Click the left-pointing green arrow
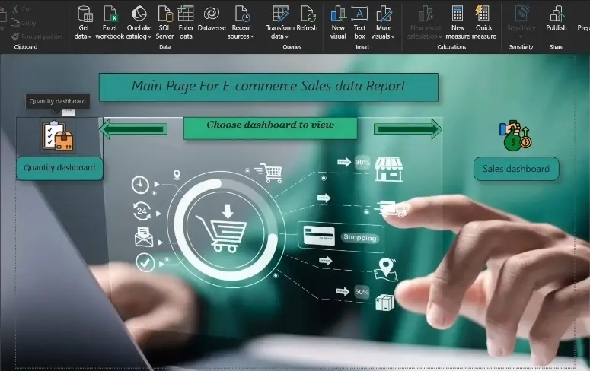 pos(133,129)
